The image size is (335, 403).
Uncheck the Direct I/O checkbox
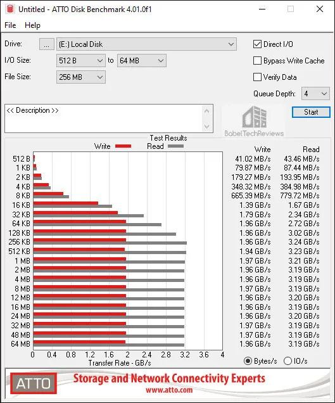click(x=257, y=44)
